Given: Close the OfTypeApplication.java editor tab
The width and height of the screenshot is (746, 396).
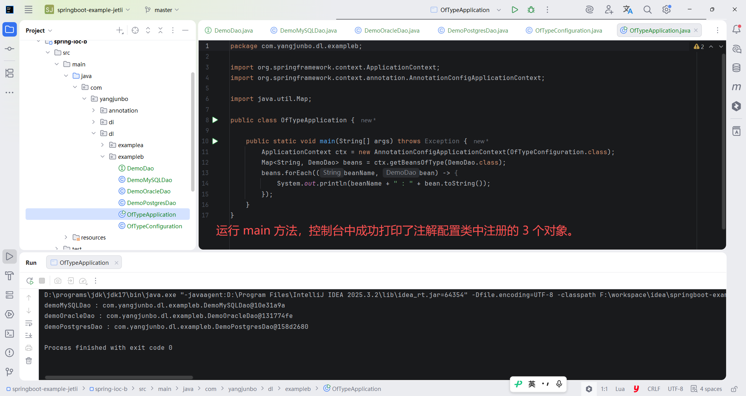Looking at the screenshot, I should (x=696, y=30).
